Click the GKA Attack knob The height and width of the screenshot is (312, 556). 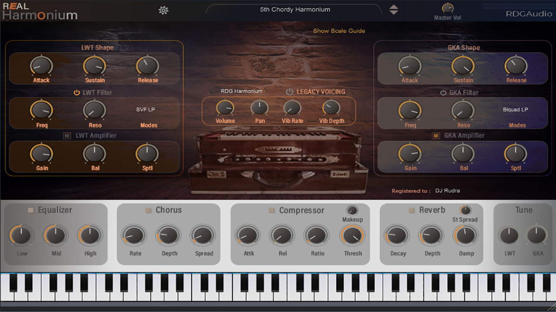click(x=410, y=66)
